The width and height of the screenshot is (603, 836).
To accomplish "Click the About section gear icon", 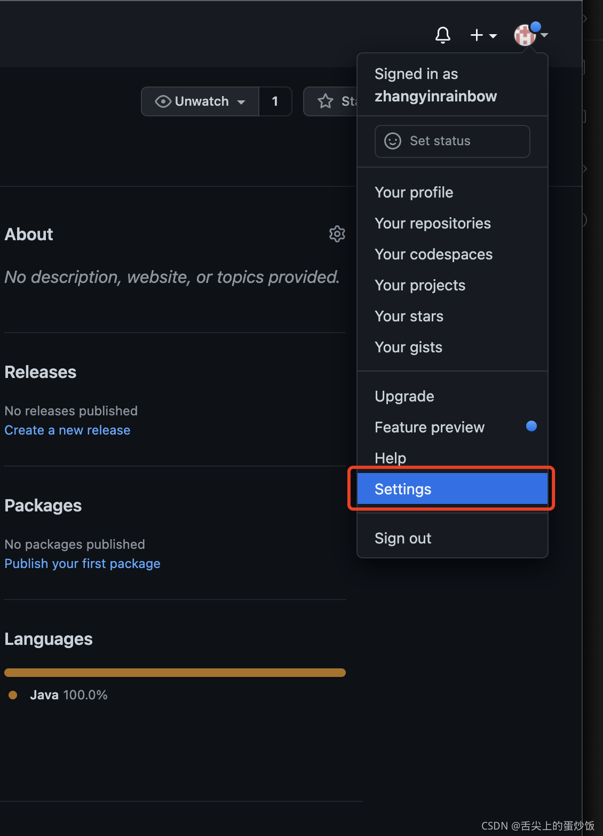I will [337, 234].
